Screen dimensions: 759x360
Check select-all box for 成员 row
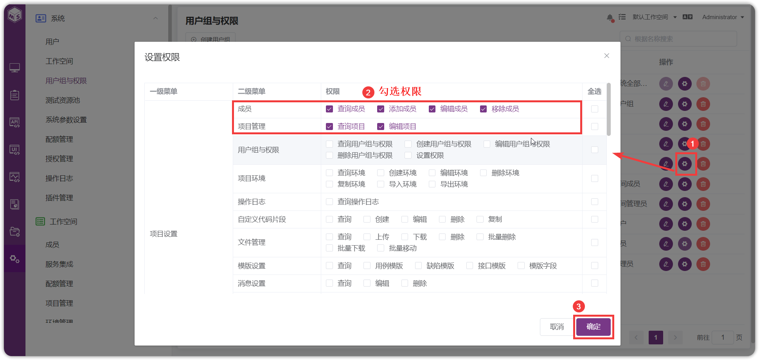click(x=595, y=109)
